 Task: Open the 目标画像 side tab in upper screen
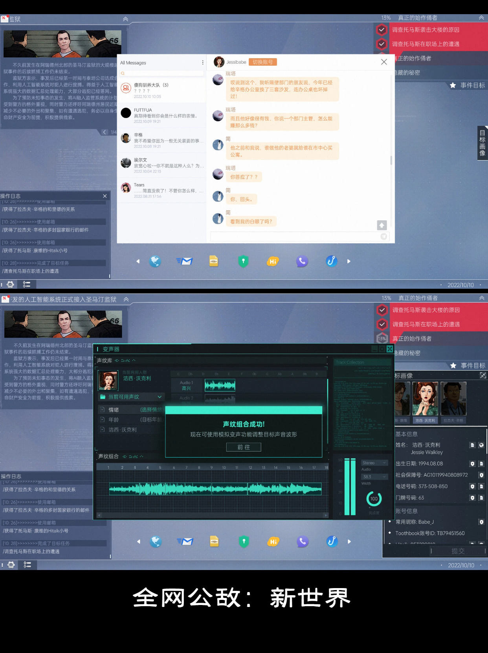[x=482, y=143]
